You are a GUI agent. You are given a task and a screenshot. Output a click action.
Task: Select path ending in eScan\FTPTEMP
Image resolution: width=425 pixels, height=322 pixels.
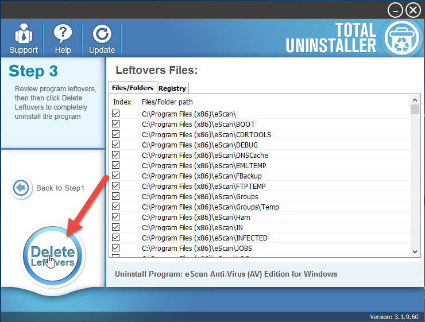pyautogui.click(x=204, y=187)
